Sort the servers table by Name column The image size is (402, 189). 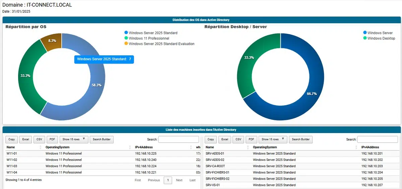click(x=210, y=147)
